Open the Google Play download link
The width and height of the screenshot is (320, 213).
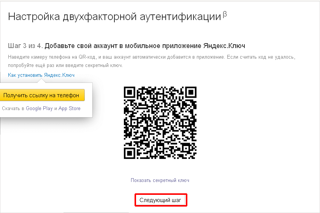(39, 108)
